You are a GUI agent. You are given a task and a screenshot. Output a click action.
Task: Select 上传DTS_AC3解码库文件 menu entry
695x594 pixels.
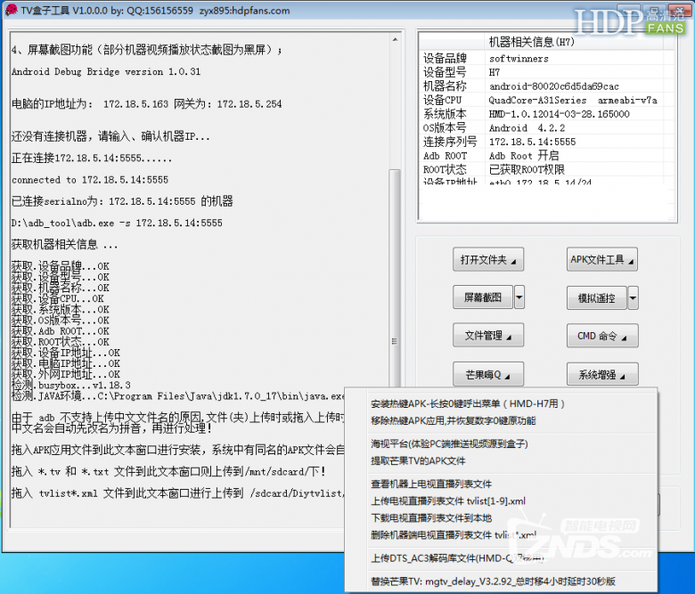pyautogui.click(x=457, y=558)
